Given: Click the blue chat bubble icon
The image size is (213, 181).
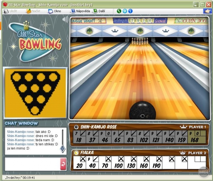Looking at the screenshot, I should coord(125,11).
